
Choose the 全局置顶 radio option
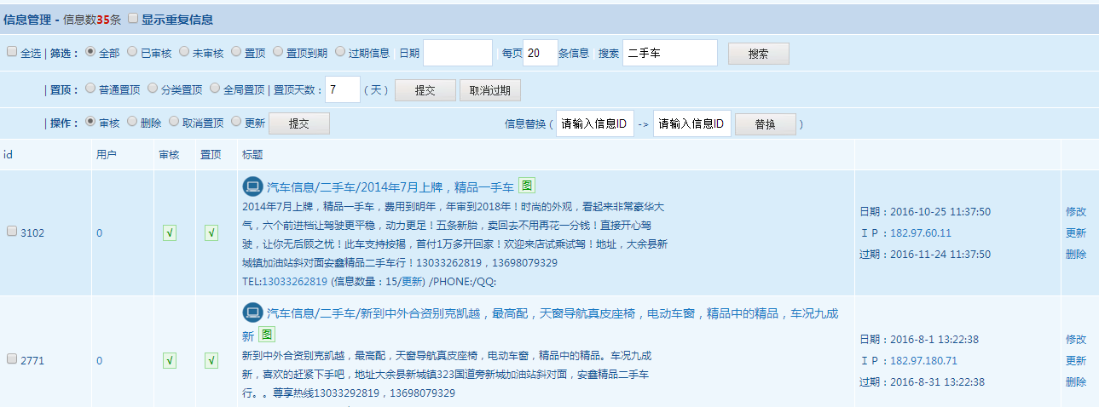215,88
